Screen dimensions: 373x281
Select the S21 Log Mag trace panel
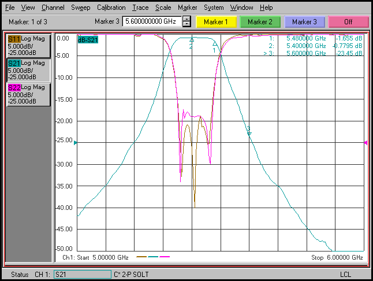(28, 70)
